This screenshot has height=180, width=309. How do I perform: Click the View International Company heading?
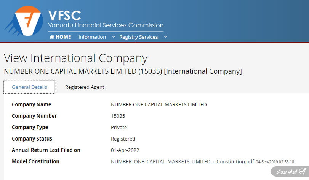pos(76,58)
